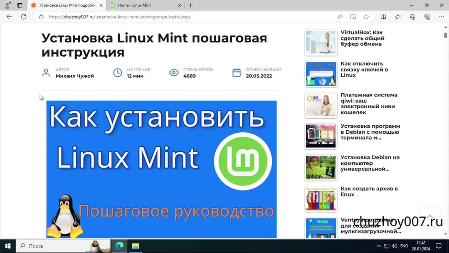The width and height of the screenshot is (449, 253).
Task: Open Edge settings and more menu
Action: 441,17
